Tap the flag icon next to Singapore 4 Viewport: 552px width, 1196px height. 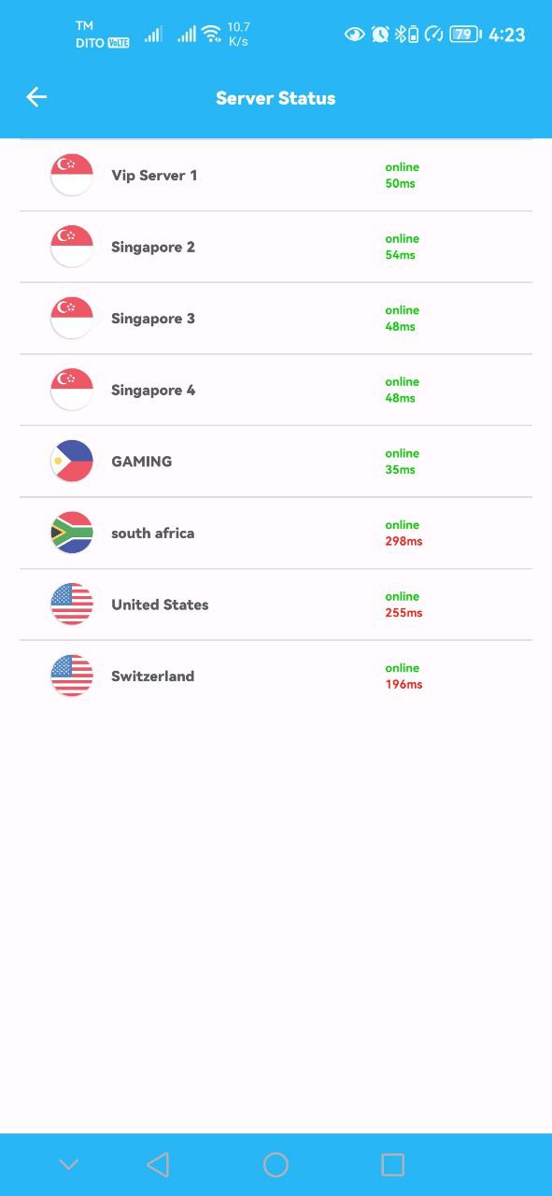click(x=72, y=390)
